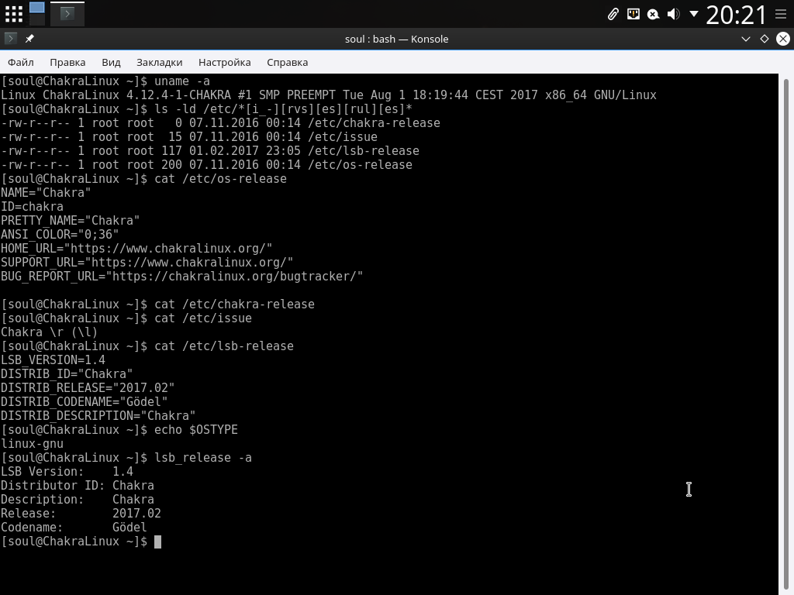Click the 'linux-gnu' output line
This screenshot has width=794, height=595.
[x=32, y=444]
